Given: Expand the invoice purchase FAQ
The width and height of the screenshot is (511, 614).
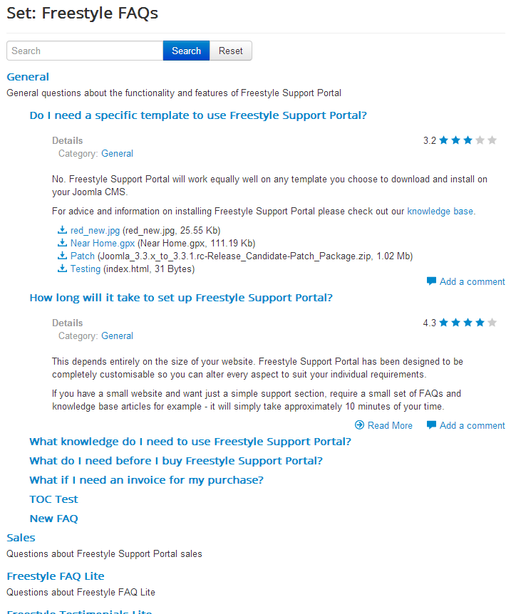Looking at the screenshot, I should point(147,480).
